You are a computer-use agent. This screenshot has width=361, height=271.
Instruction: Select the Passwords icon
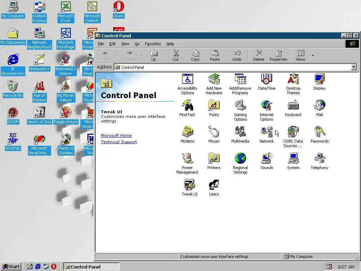pos(319,135)
